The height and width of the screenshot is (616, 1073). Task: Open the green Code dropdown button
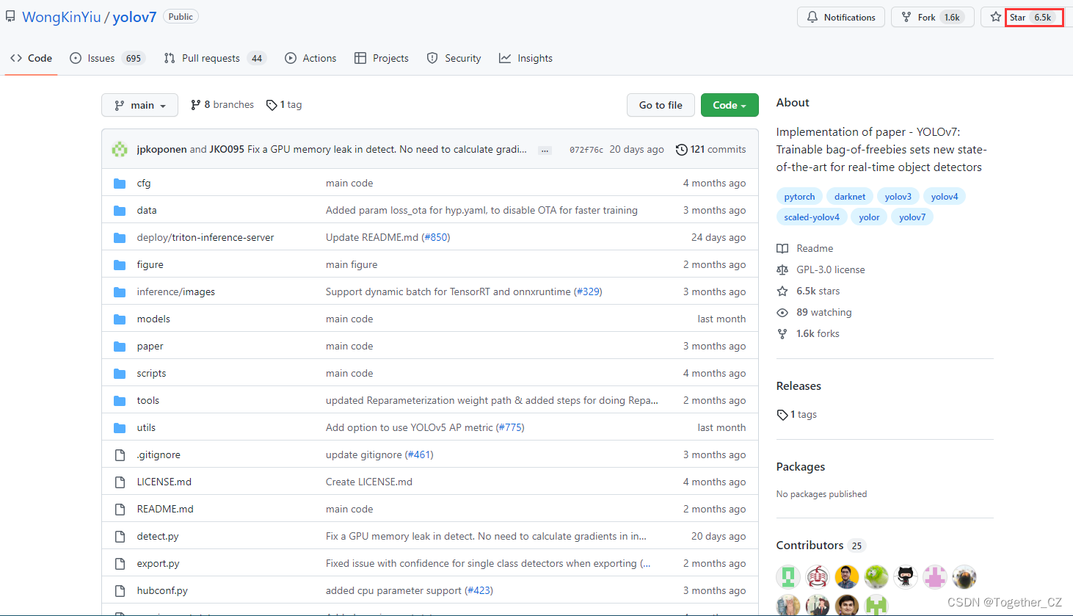pyautogui.click(x=730, y=105)
